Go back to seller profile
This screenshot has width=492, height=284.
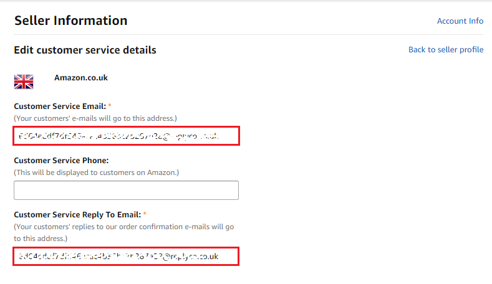point(445,50)
